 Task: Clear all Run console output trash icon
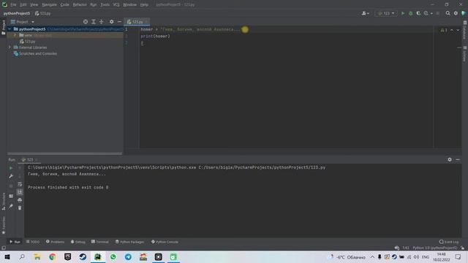pos(20,207)
